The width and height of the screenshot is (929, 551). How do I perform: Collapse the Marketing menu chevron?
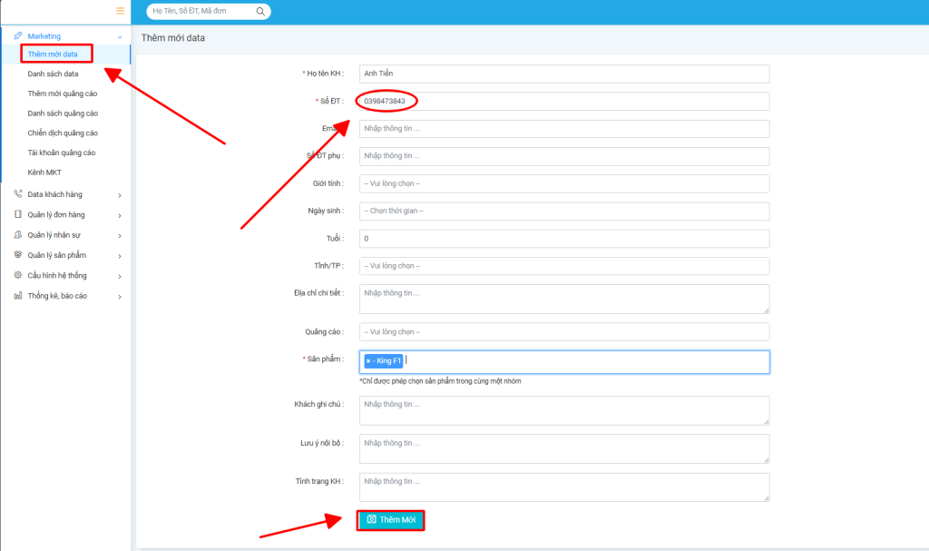[x=120, y=36]
